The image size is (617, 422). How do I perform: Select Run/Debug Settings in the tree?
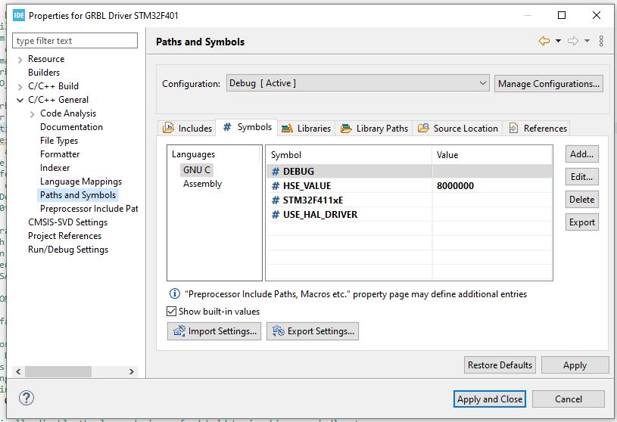coord(68,250)
